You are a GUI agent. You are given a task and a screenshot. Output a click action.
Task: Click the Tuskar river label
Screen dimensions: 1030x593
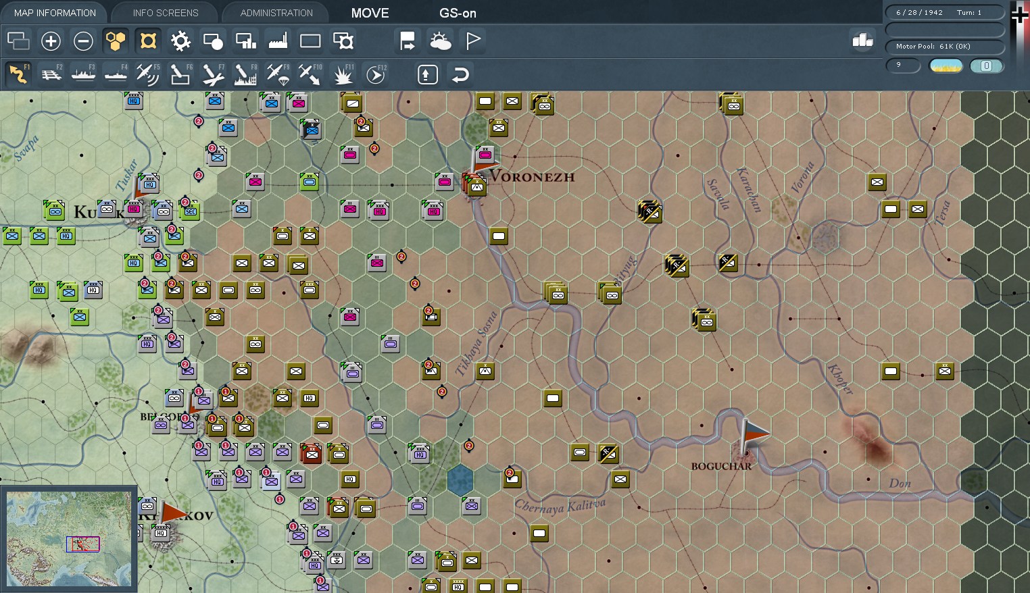126,175
